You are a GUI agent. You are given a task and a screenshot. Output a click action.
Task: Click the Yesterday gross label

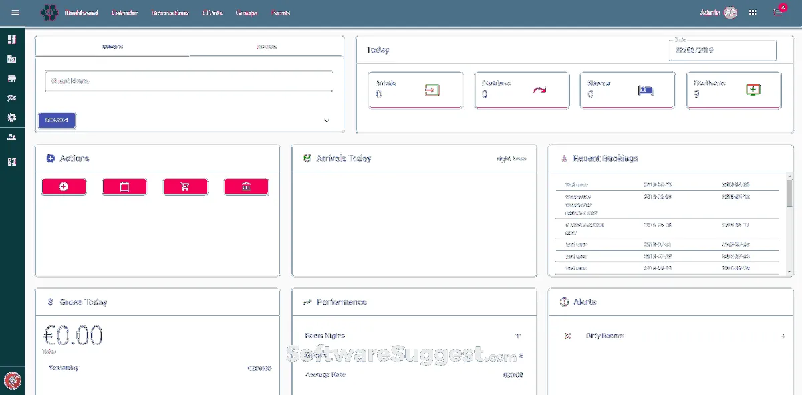point(63,368)
